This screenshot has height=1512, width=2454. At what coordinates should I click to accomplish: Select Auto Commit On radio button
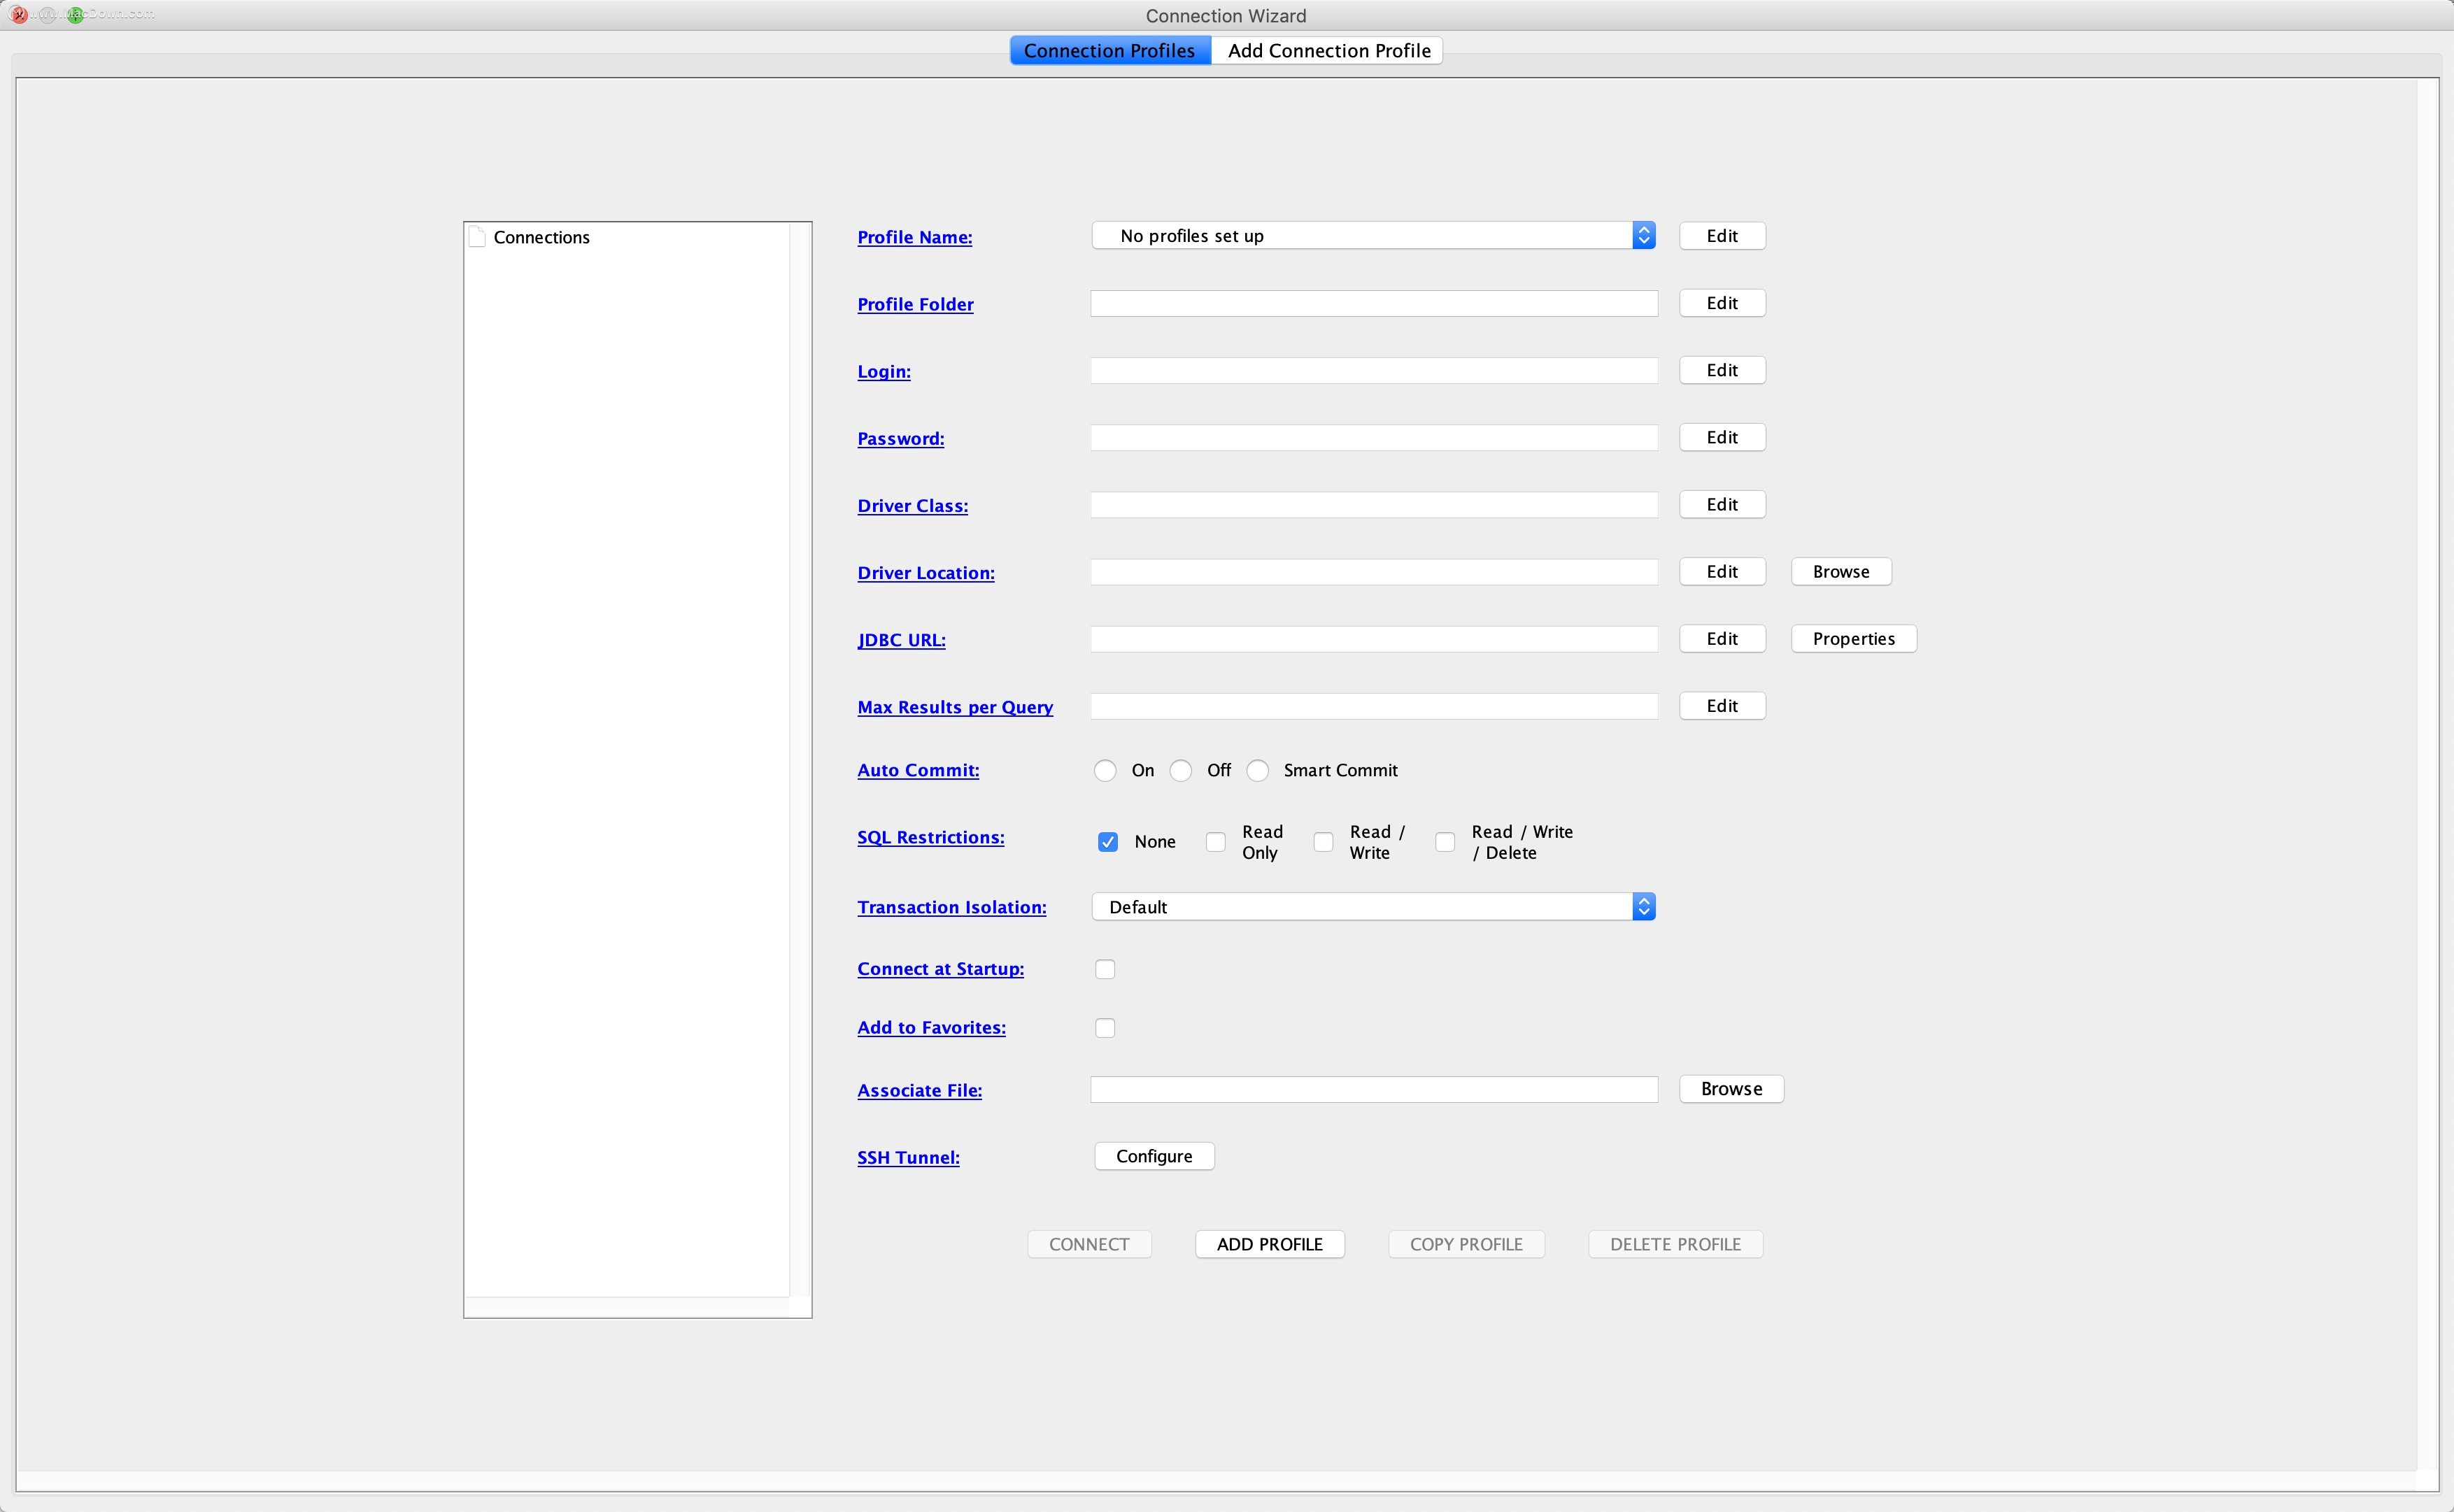click(1105, 770)
